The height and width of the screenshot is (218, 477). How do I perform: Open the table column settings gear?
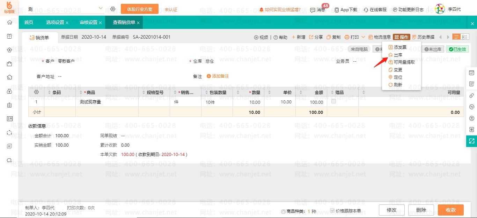click(x=36, y=92)
